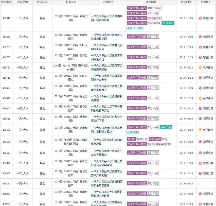Click the 疑似设计缺陷 tag
Image resolution: width=216 pixels, height=206 pixels.
(135, 28)
